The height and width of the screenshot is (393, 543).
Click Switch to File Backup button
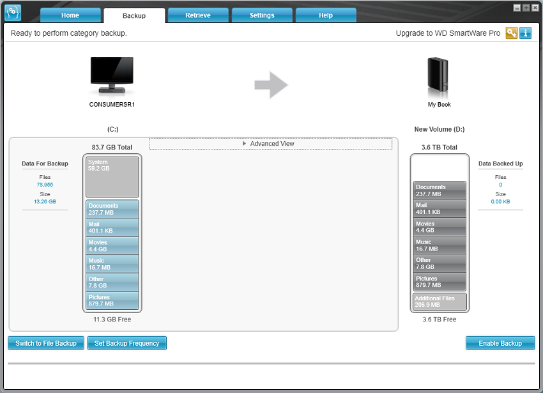click(x=46, y=343)
